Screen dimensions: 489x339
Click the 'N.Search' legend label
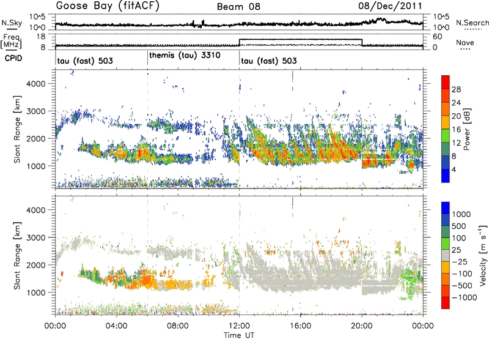coord(472,23)
